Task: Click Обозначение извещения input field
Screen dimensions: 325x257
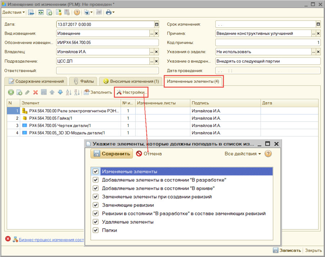Action: coord(107,42)
